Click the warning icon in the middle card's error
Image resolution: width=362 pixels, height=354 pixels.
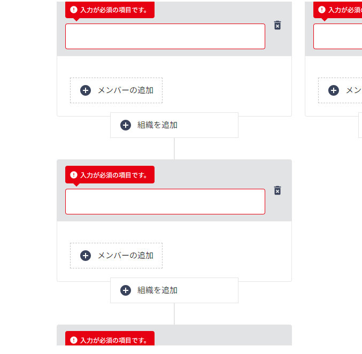pos(74,175)
